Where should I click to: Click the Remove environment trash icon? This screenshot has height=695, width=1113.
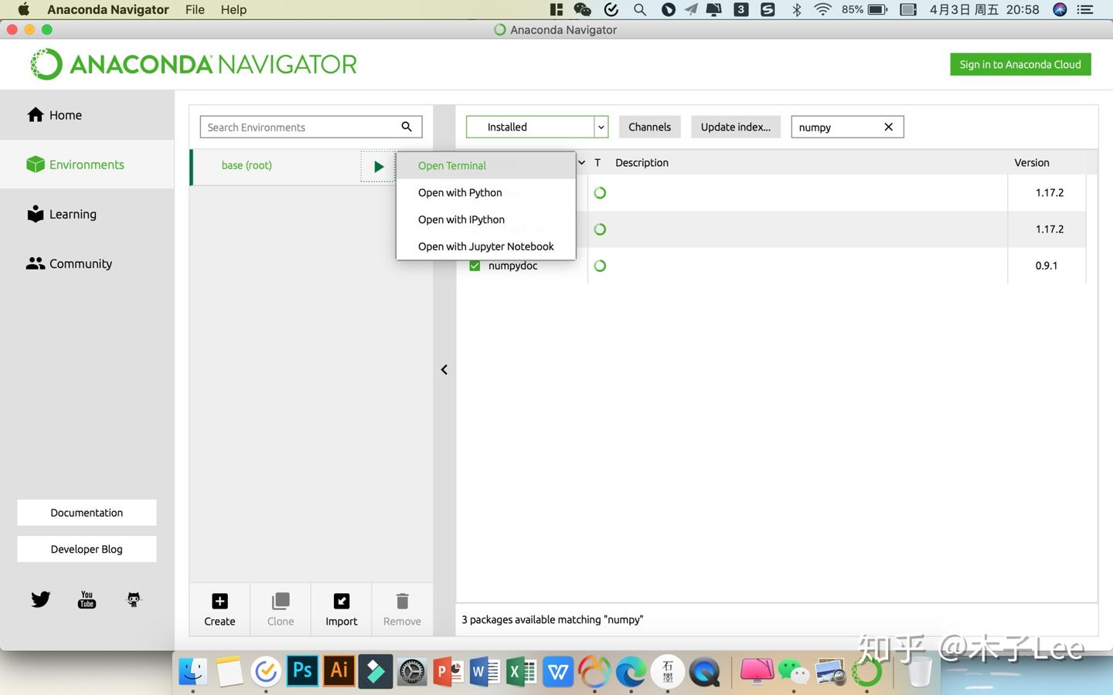402,601
